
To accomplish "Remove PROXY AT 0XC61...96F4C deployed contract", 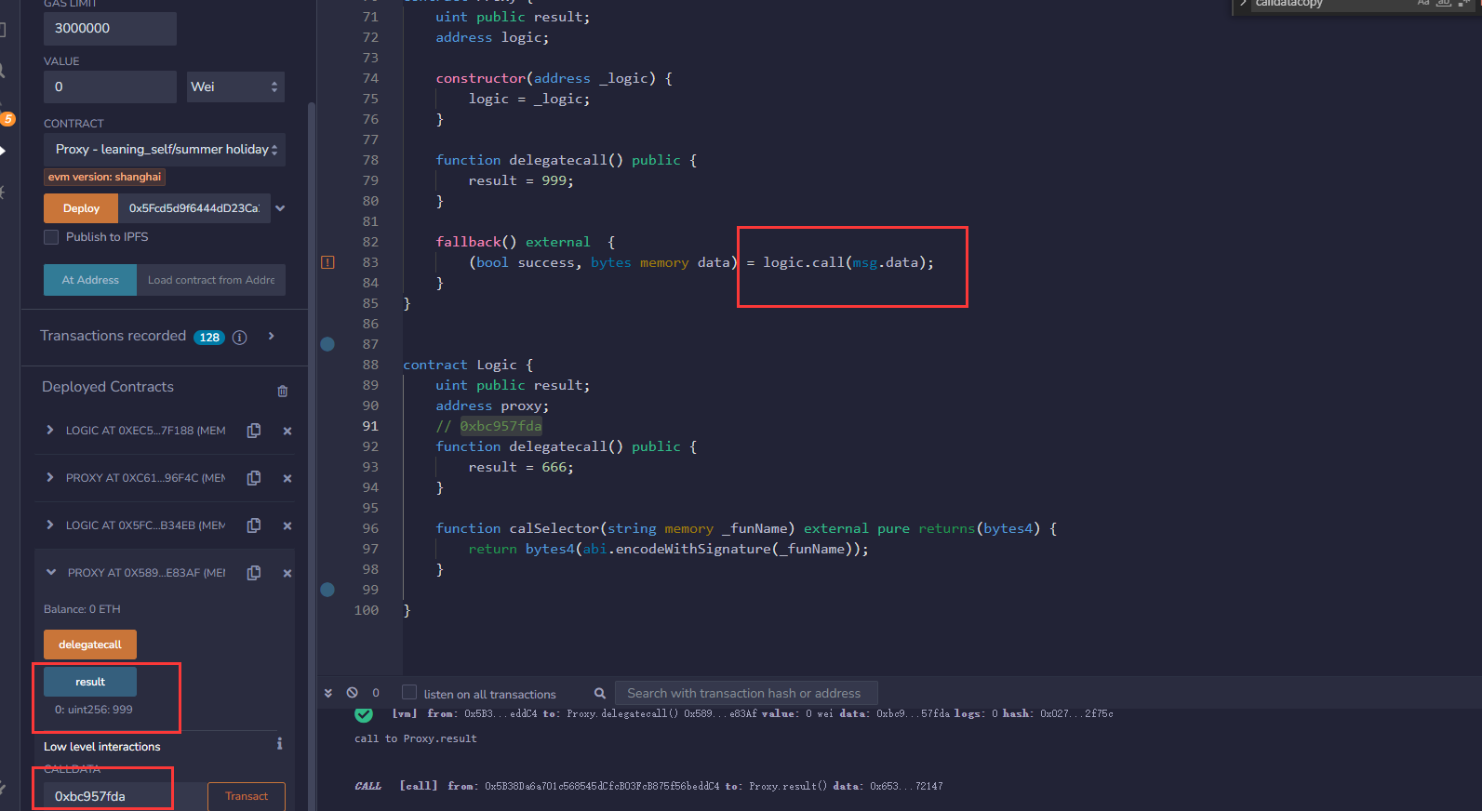I will (287, 478).
